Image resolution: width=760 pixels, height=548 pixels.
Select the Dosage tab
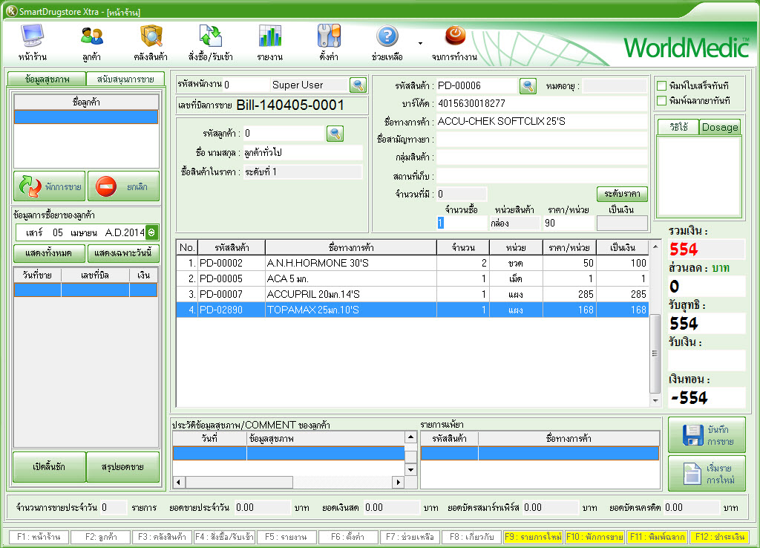tap(720, 127)
